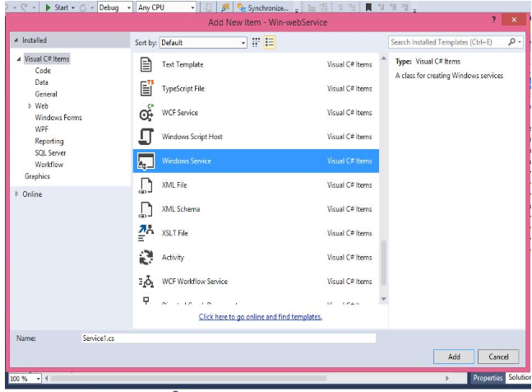Open the search options dropdown arrow
The width and height of the screenshot is (532, 392).
pos(520,42)
